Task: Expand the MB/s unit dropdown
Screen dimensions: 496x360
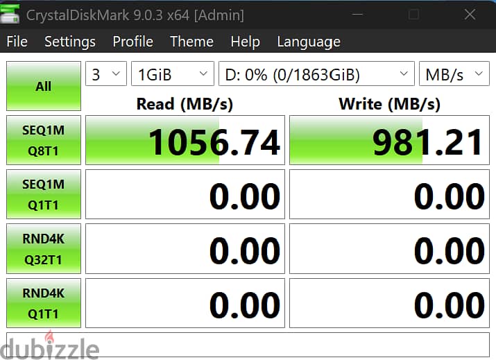Action: (454, 74)
